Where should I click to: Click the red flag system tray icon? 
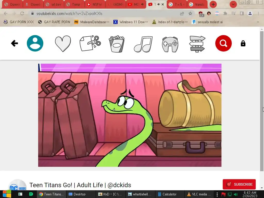(224, 194)
